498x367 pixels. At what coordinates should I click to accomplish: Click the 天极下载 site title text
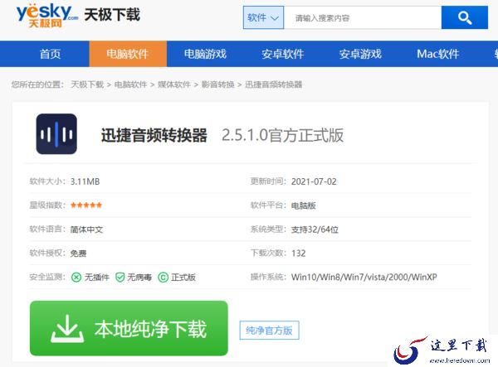tap(112, 15)
